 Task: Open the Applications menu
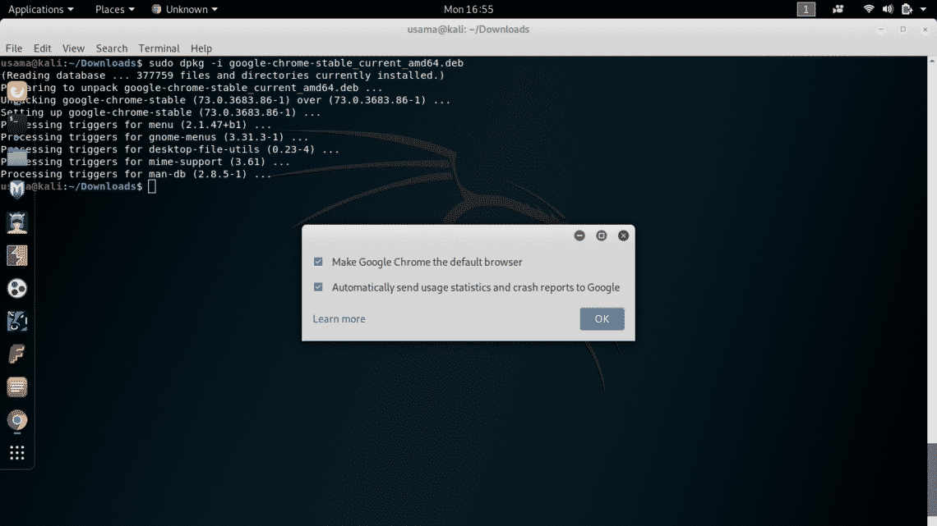click(40, 9)
